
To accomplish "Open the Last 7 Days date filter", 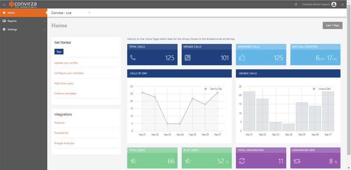I will (332, 25).
